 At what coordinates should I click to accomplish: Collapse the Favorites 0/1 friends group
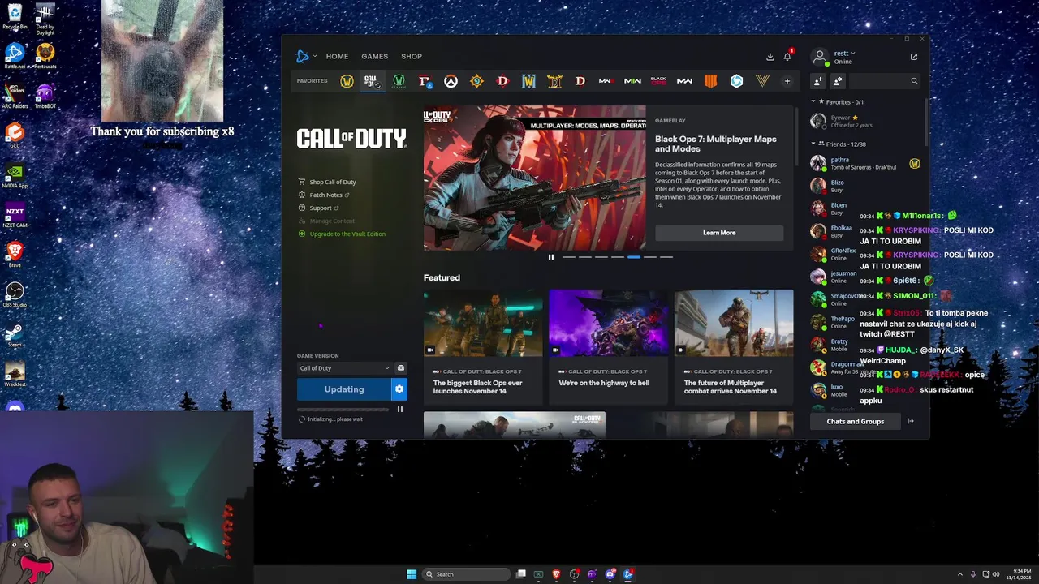point(813,102)
